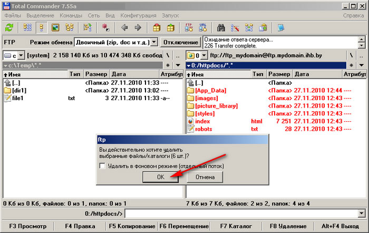Image resolution: width=369 pixels, height=233 pixels.
Task: Open file search binoculars icon
Action: point(221,28)
